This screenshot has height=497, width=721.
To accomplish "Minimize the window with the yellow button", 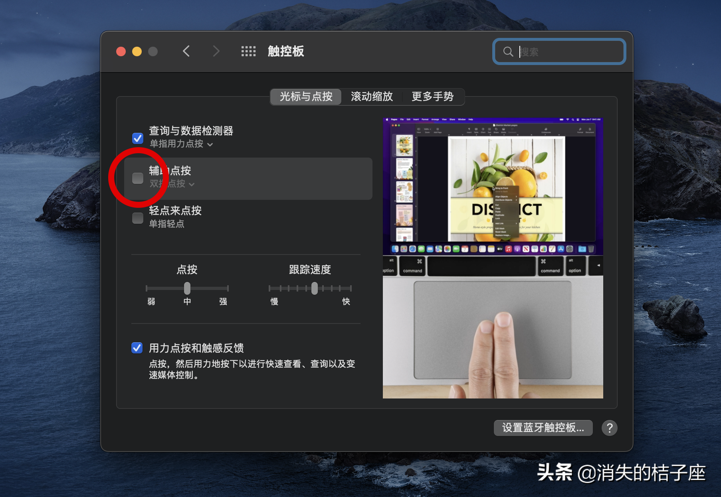I will pyautogui.click(x=137, y=51).
